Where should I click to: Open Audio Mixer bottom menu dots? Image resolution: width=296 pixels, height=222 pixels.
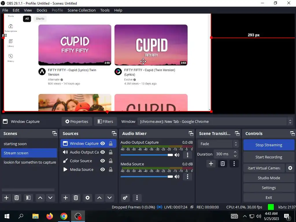pyautogui.click(x=137, y=198)
